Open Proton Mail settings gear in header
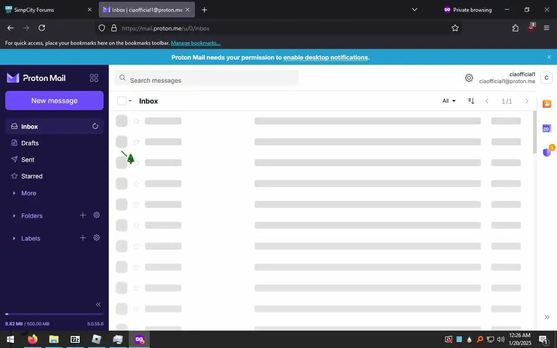Image resolution: width=557 pixels, height=348 pixels. pos(469,78)
